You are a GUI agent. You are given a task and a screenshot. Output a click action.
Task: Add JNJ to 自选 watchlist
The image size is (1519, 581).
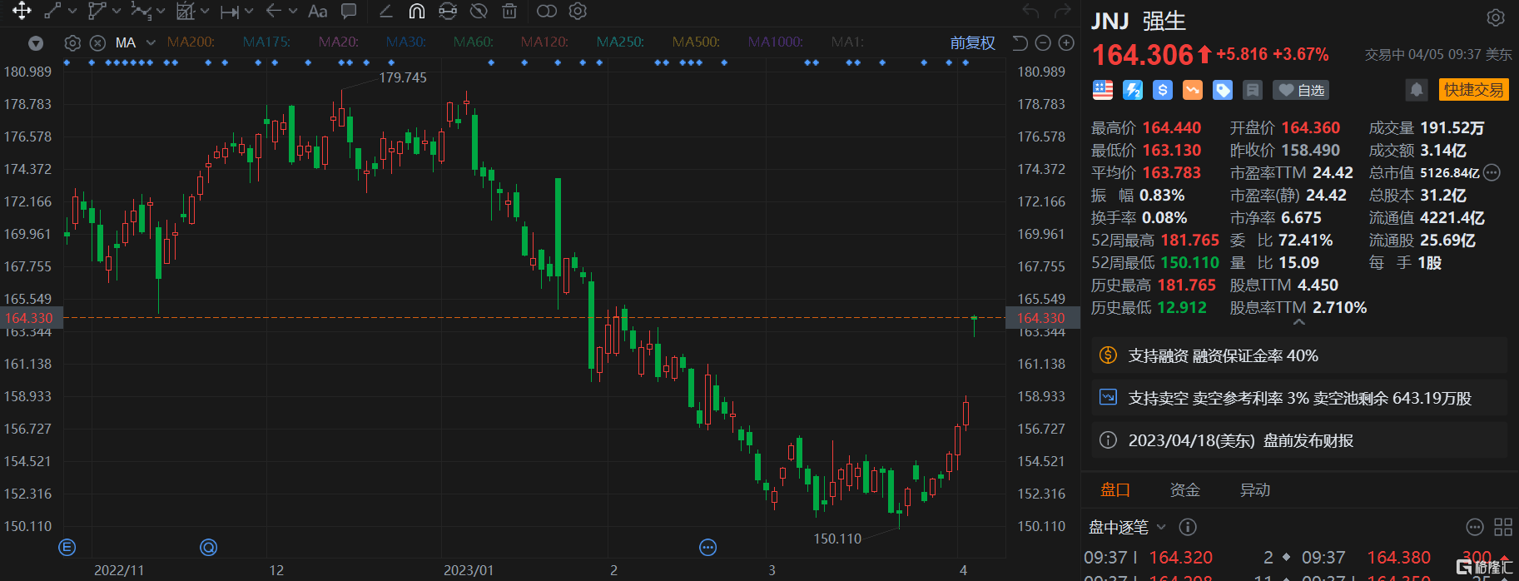1302,90
